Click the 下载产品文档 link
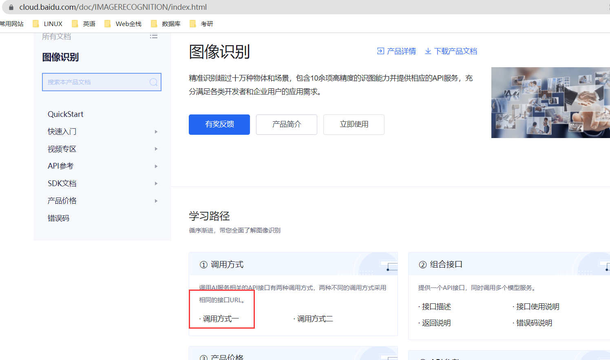The width and height of the screenshot is (610, 360). [451, 51]
